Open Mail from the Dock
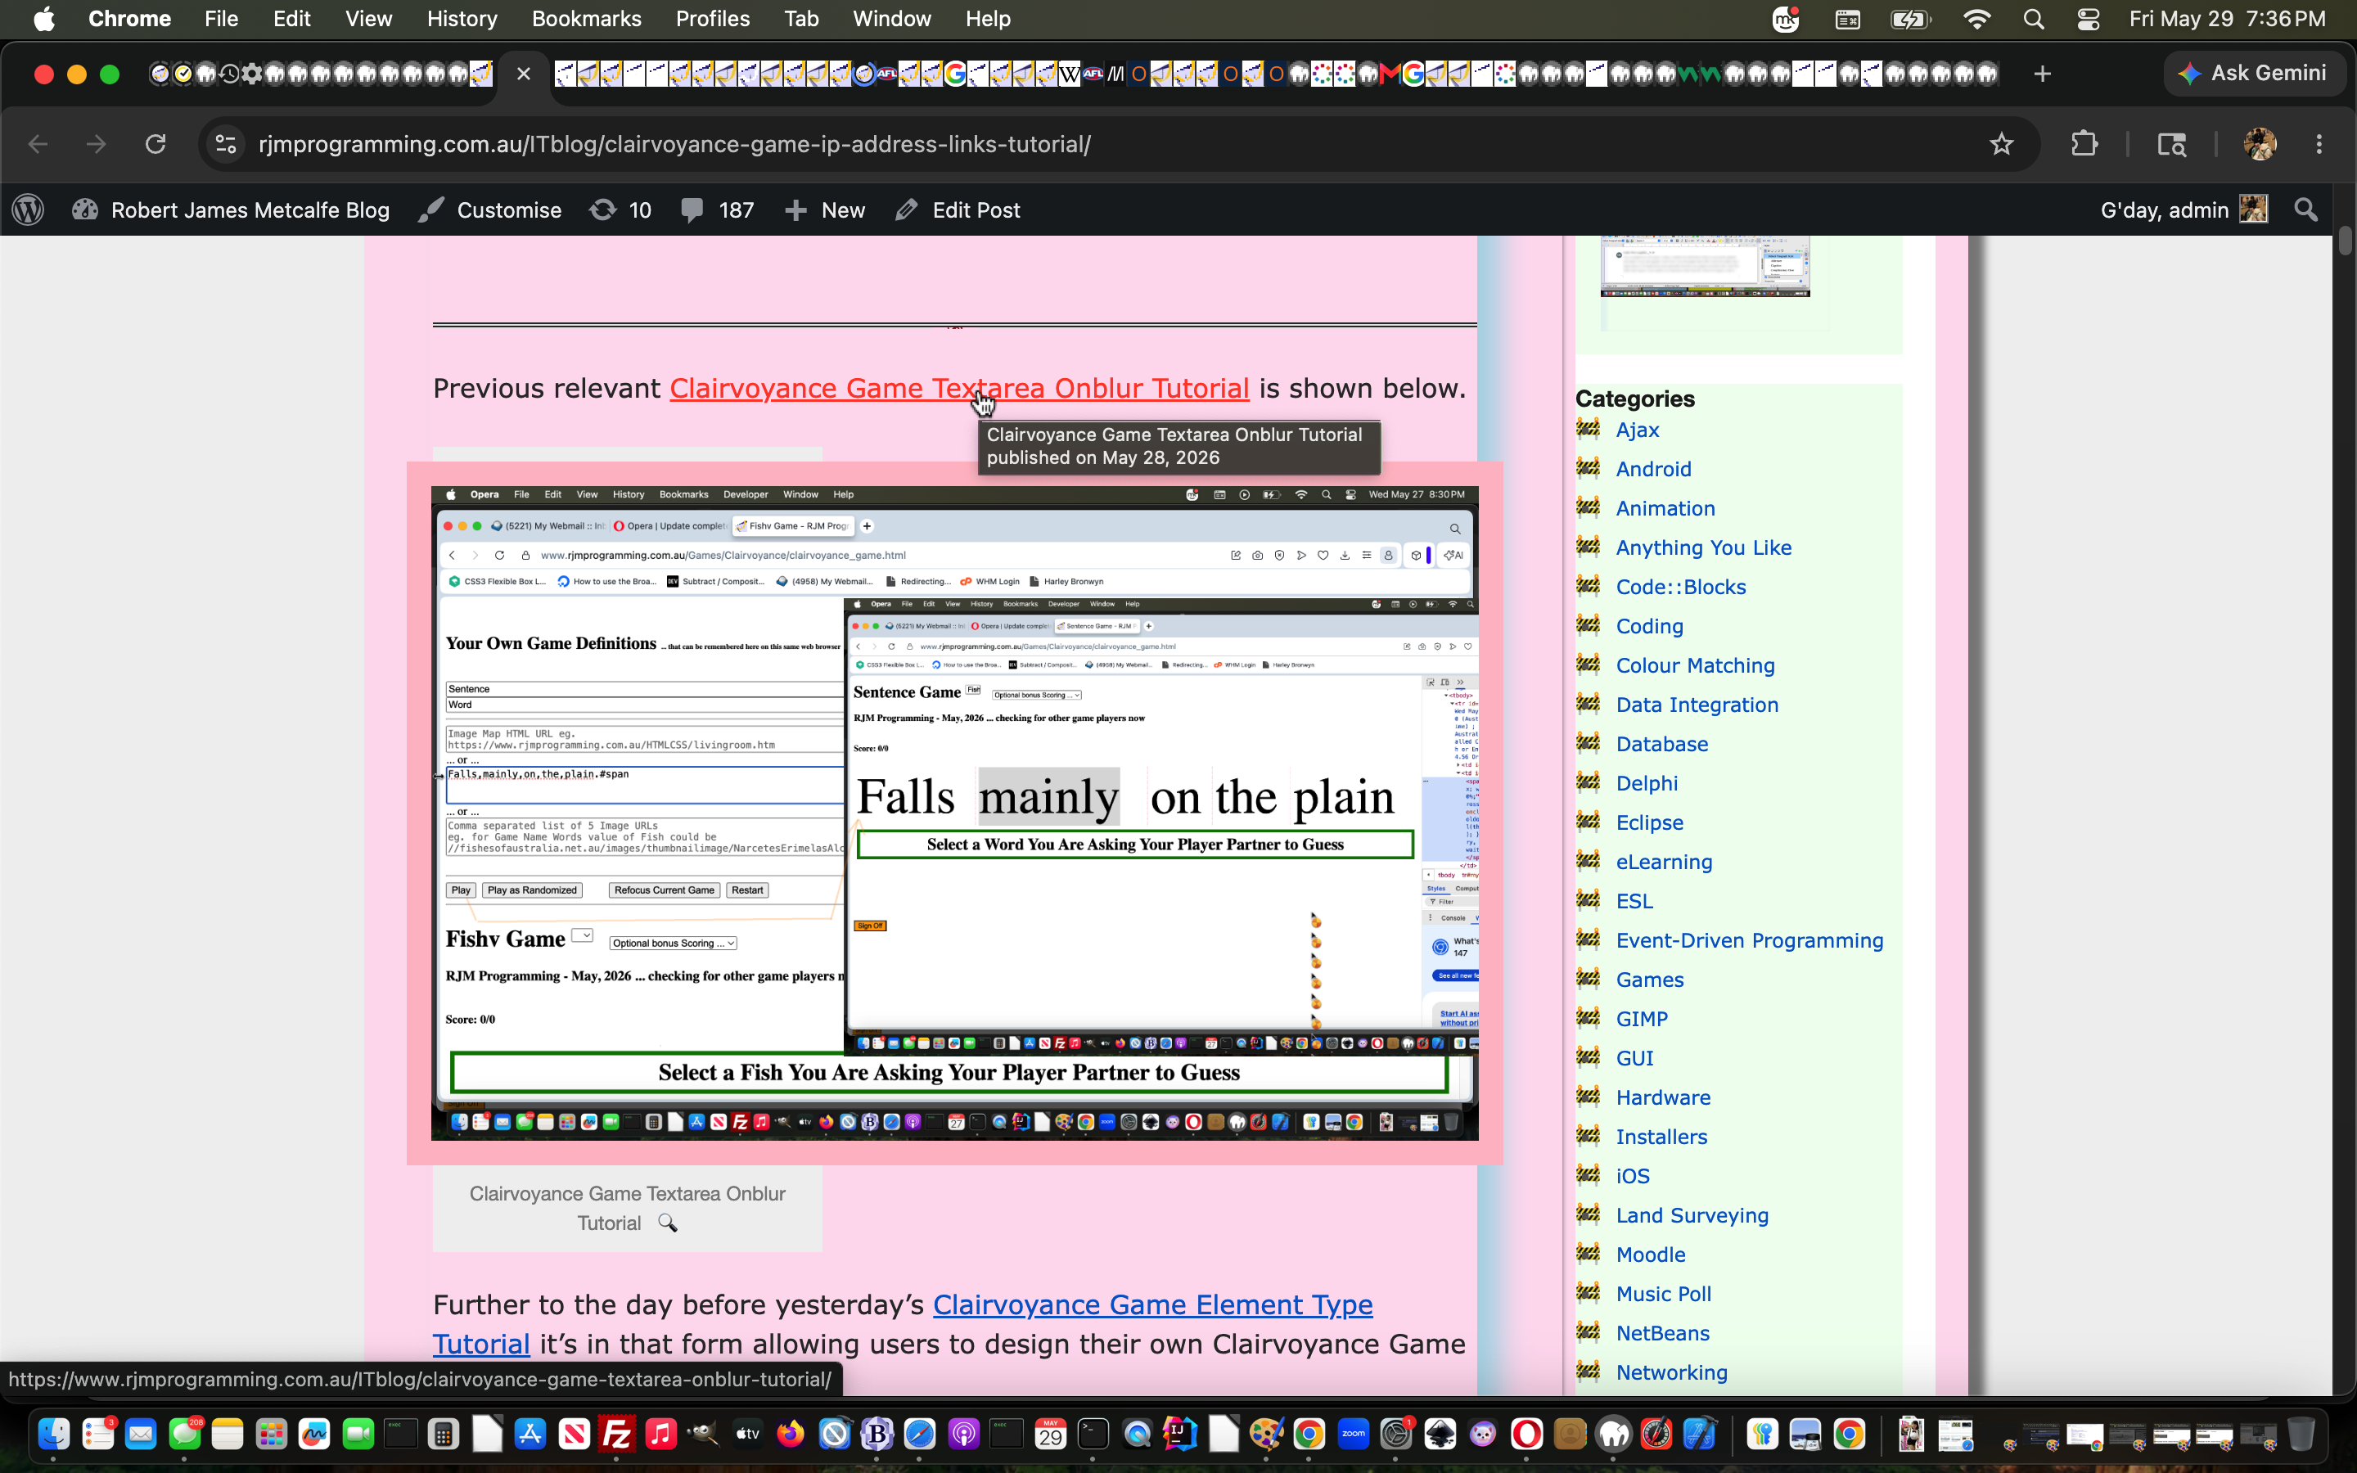 coord(140,1434)
